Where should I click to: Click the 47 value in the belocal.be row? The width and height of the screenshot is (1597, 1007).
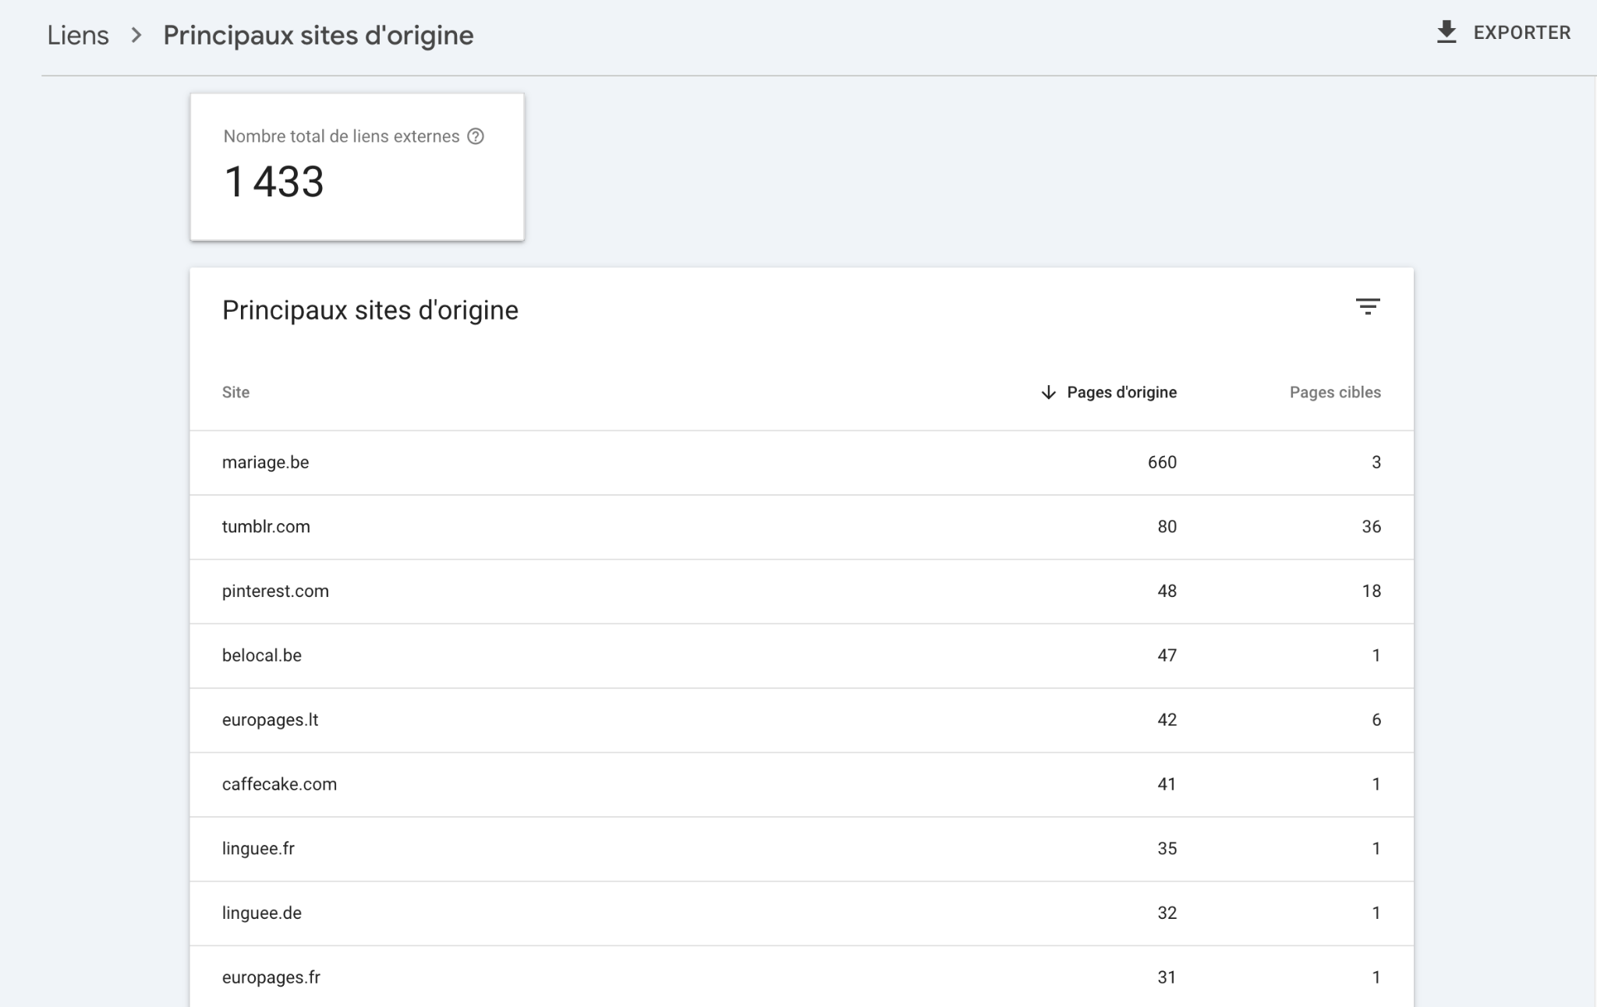click(1167, 655)
